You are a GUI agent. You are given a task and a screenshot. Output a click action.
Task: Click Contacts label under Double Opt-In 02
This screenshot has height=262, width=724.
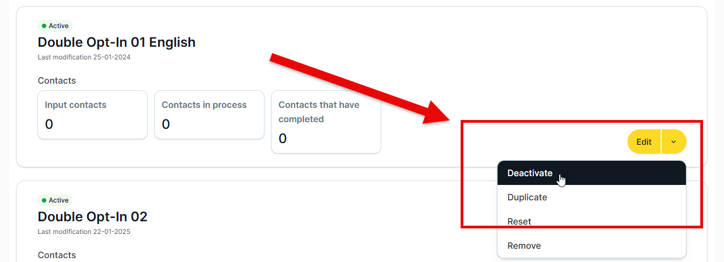(57, 255)
